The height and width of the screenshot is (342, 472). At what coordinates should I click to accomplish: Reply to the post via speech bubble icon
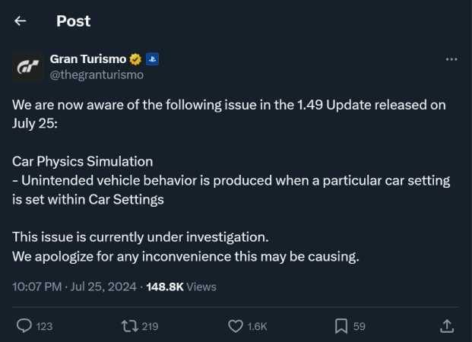click(x=24, y=325)
